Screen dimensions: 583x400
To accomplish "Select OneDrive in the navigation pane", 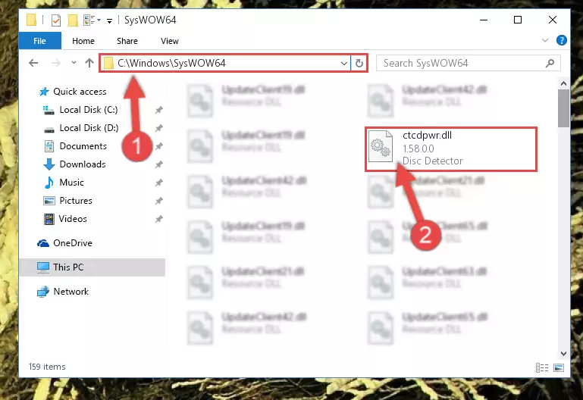I will click(73, 243).
